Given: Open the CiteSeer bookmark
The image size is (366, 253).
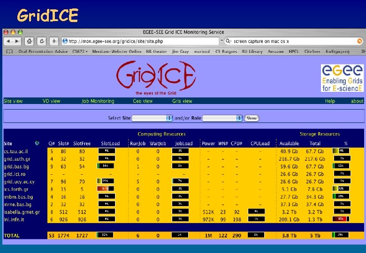Looking at the screenshot, I should tap(312, 51).
